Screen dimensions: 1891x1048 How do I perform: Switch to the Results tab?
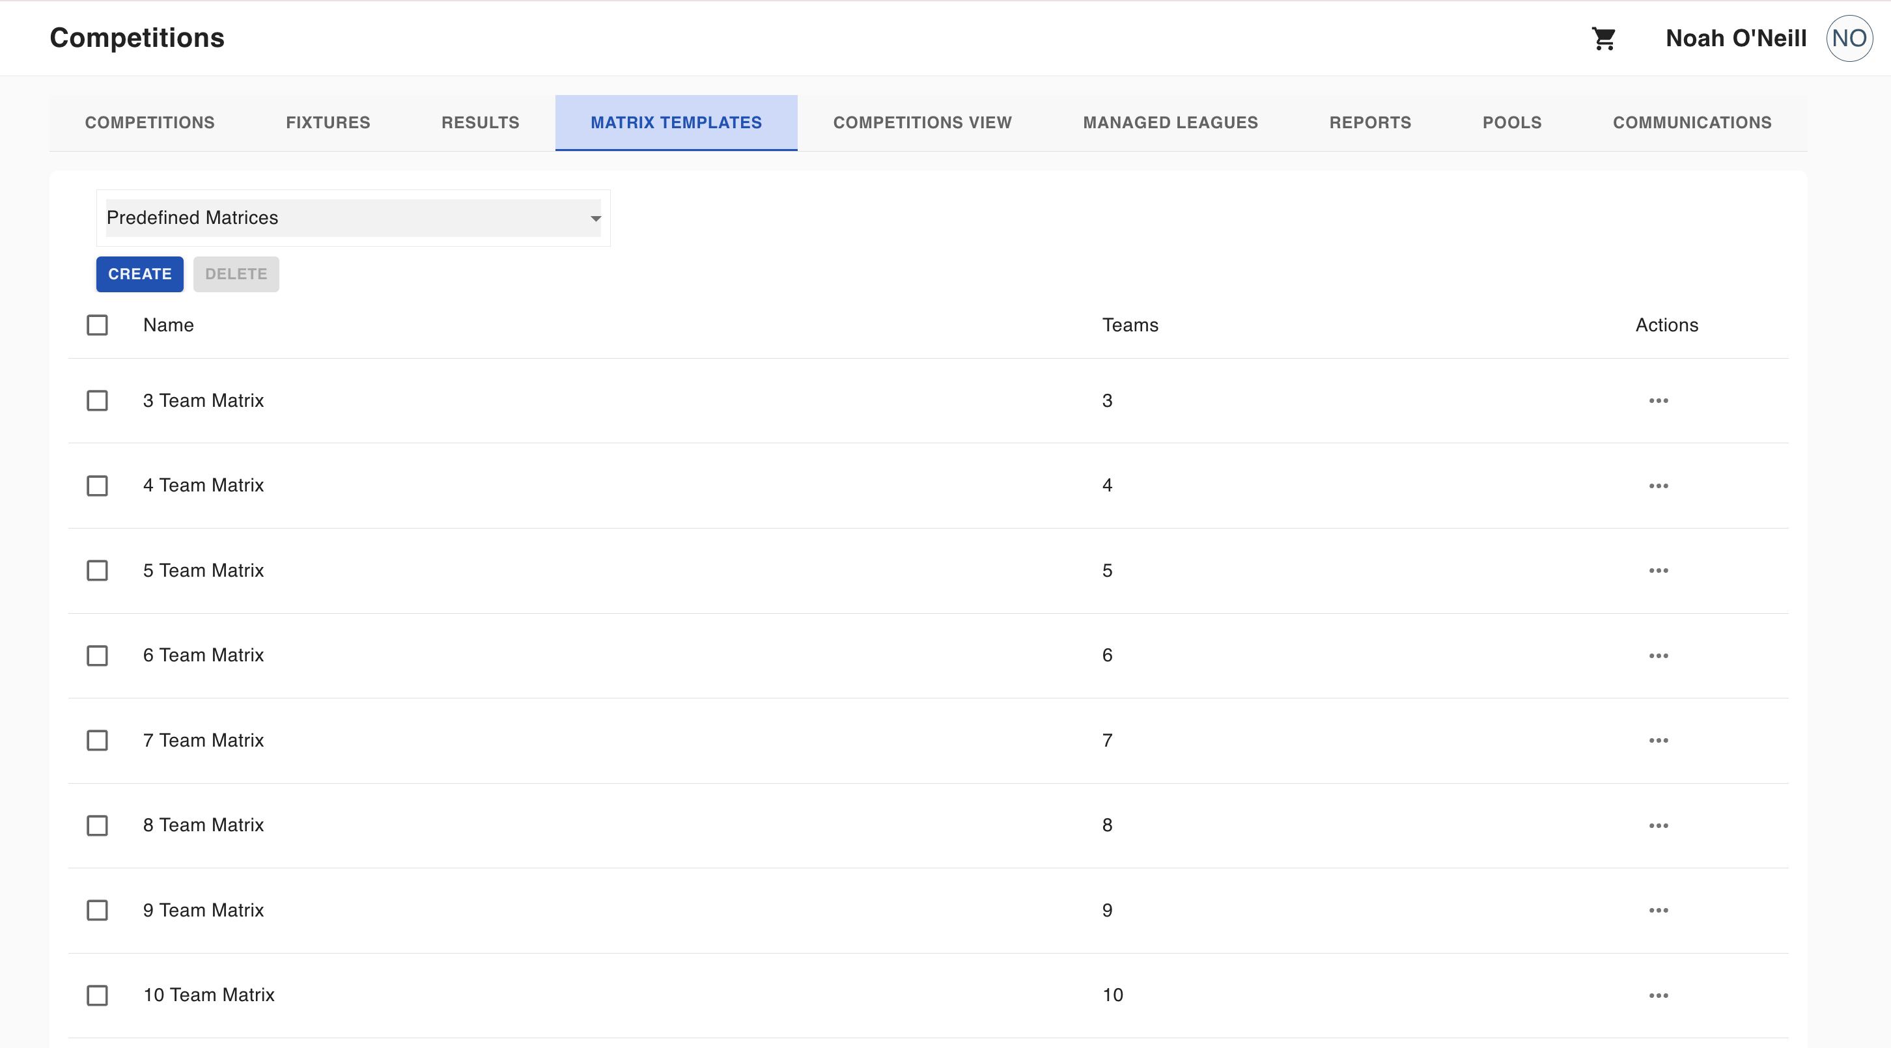coord(480,122)
